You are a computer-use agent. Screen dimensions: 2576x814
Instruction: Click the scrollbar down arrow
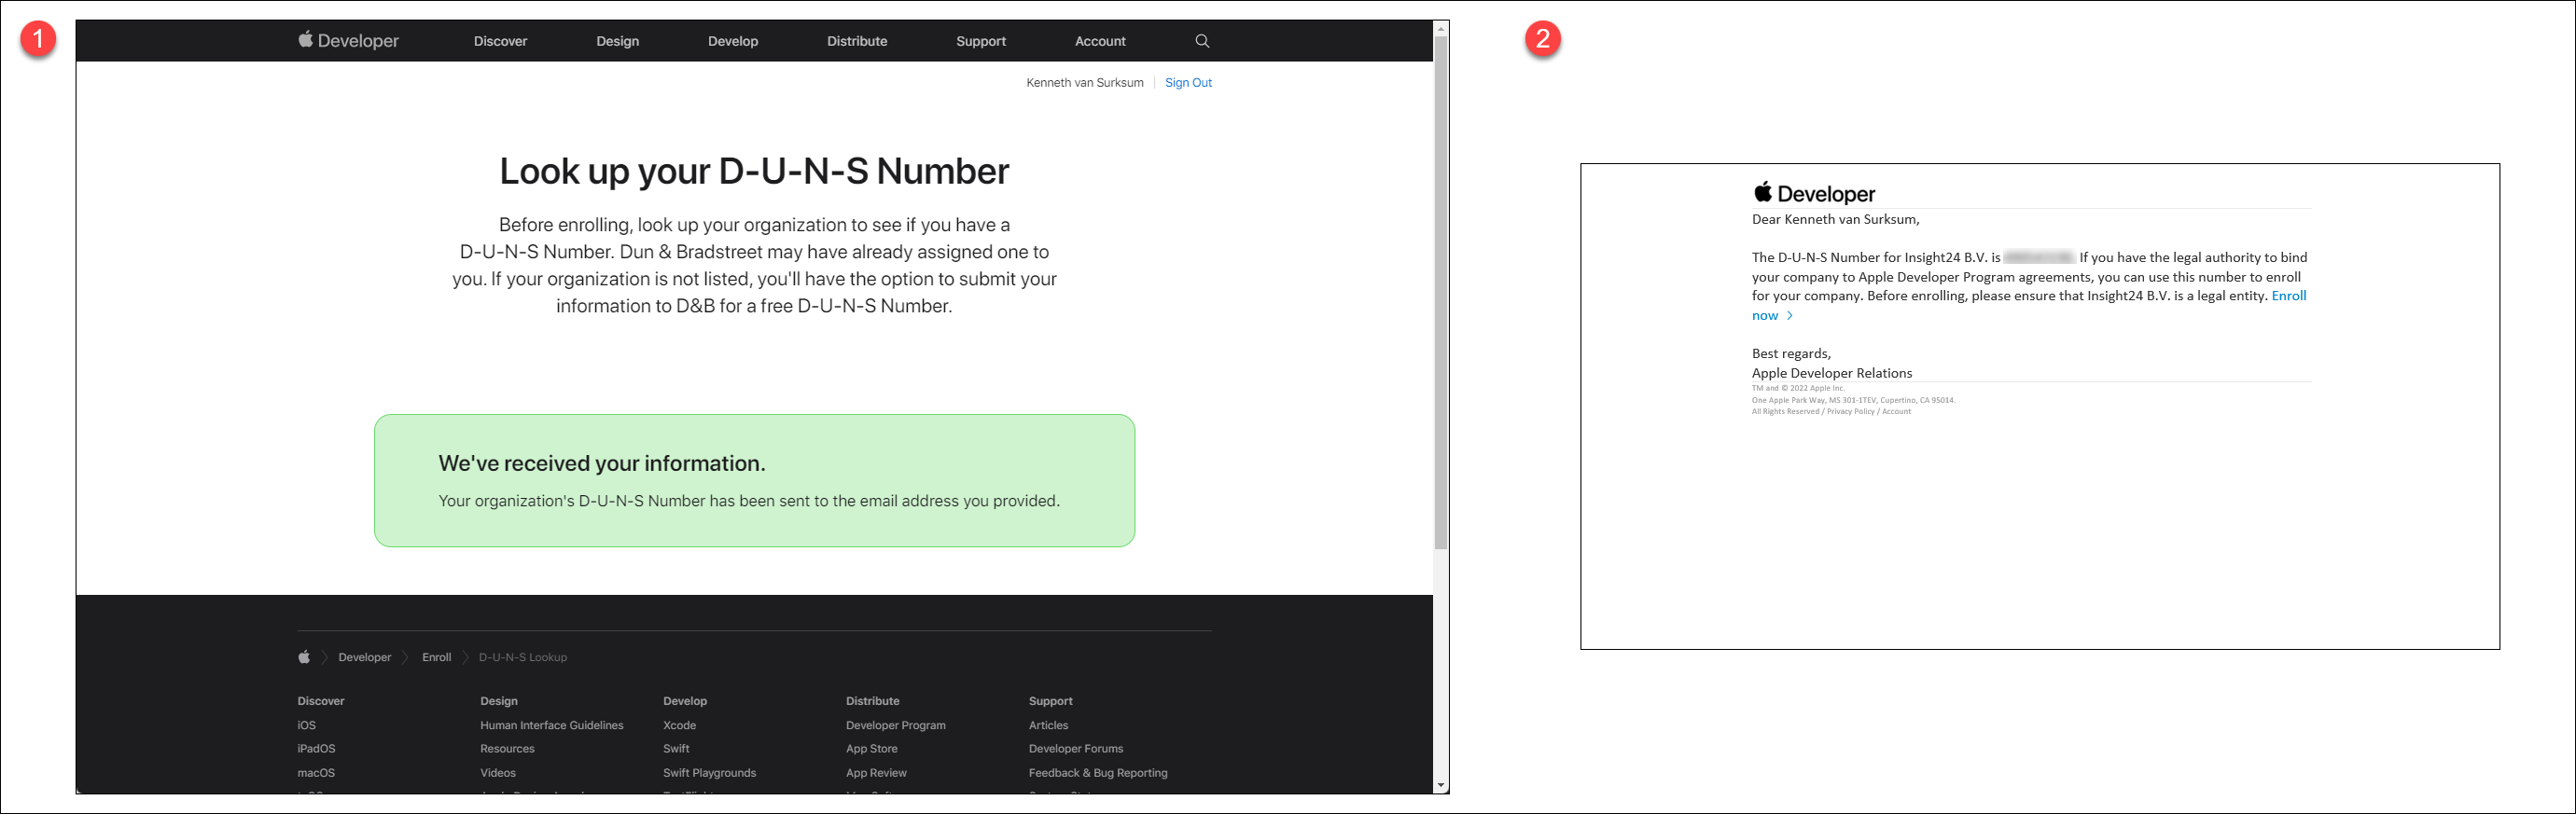1441,786
